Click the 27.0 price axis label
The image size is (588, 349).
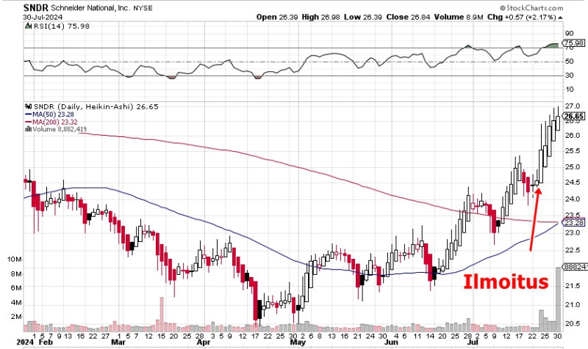pos(572,106)
